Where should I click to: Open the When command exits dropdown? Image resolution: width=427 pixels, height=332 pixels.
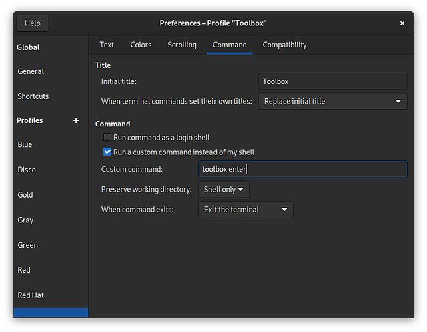click(x=246, y=210)
